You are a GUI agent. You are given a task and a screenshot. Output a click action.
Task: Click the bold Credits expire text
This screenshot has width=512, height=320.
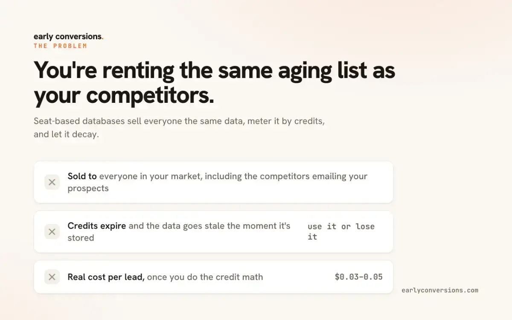[97, 226]
